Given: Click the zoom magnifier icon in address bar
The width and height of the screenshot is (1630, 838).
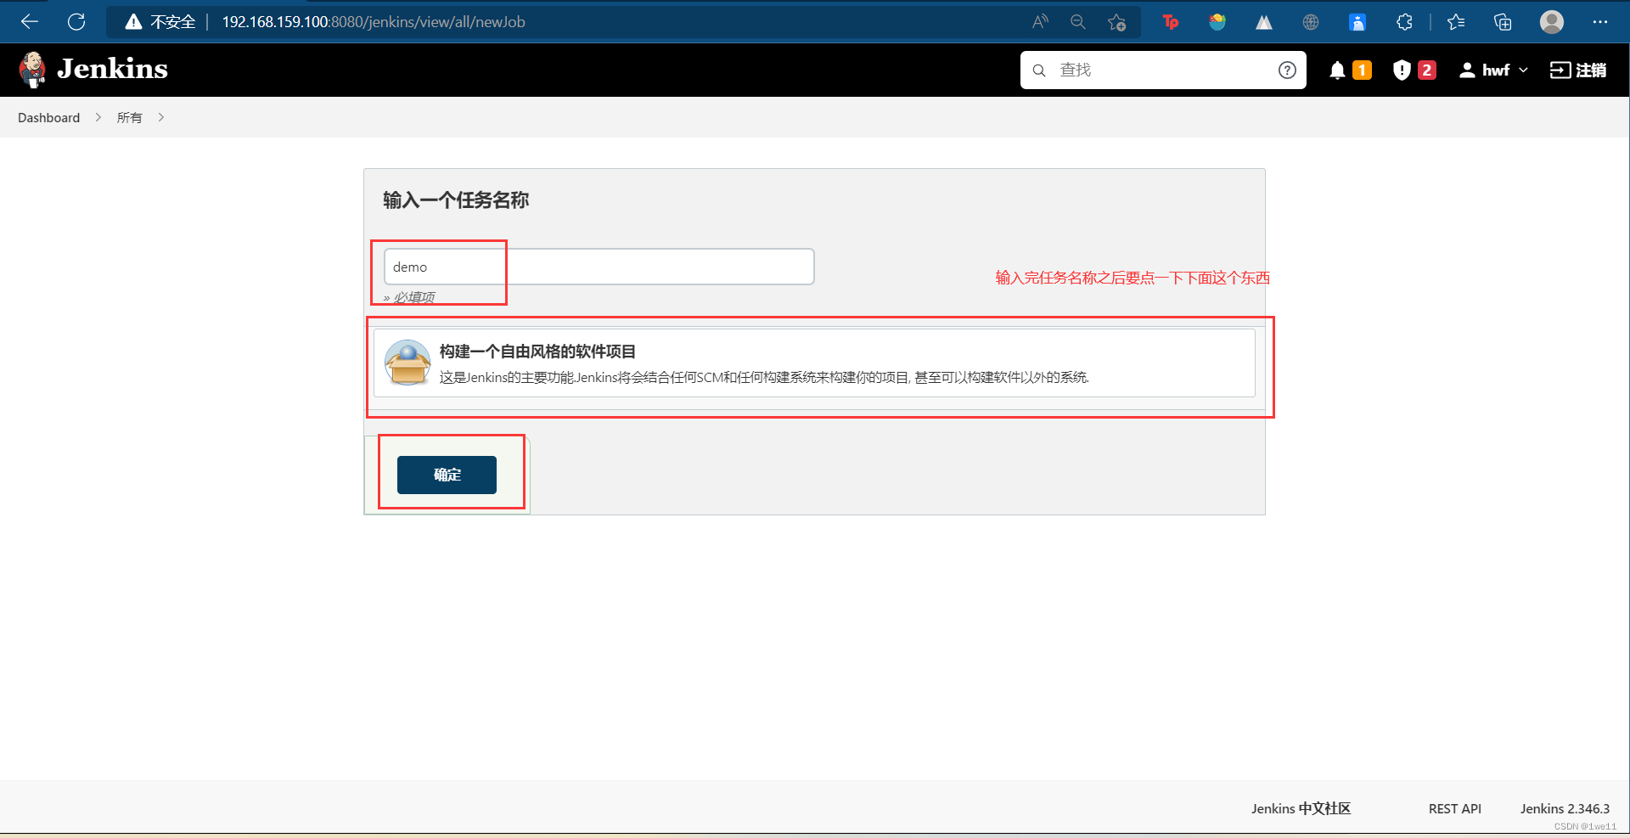Looking at the screenshot, I should (1078, 22).
